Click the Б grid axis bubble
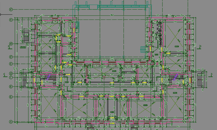This screenshot has width=217, height=130. (11, 97)
